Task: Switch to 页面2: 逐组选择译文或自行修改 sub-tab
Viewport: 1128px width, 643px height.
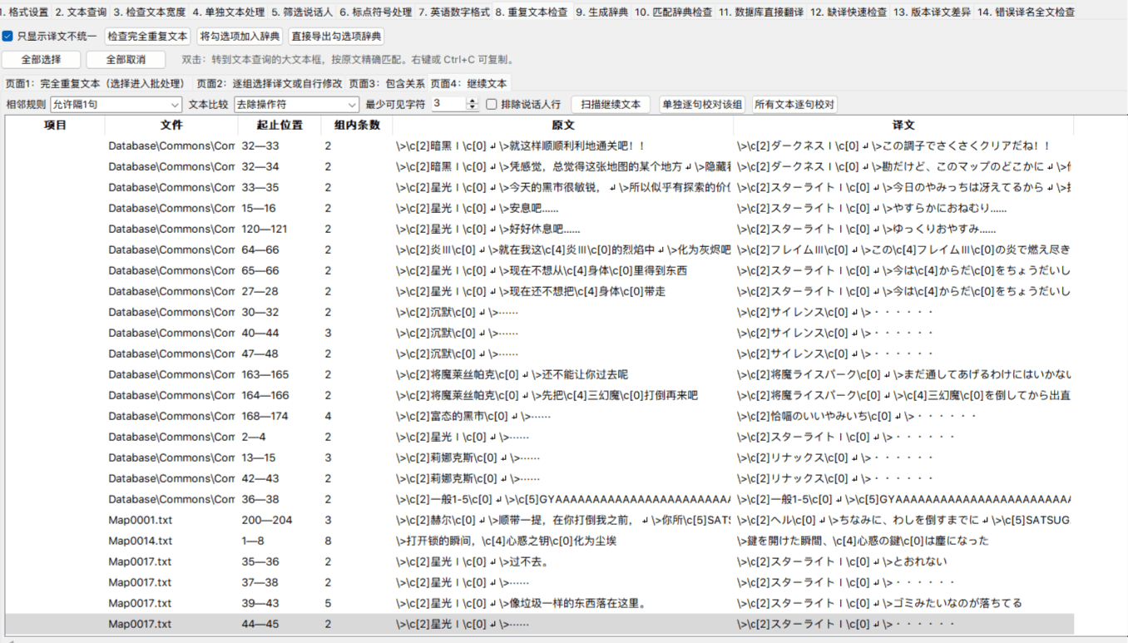Action: (x=270, y=83)
